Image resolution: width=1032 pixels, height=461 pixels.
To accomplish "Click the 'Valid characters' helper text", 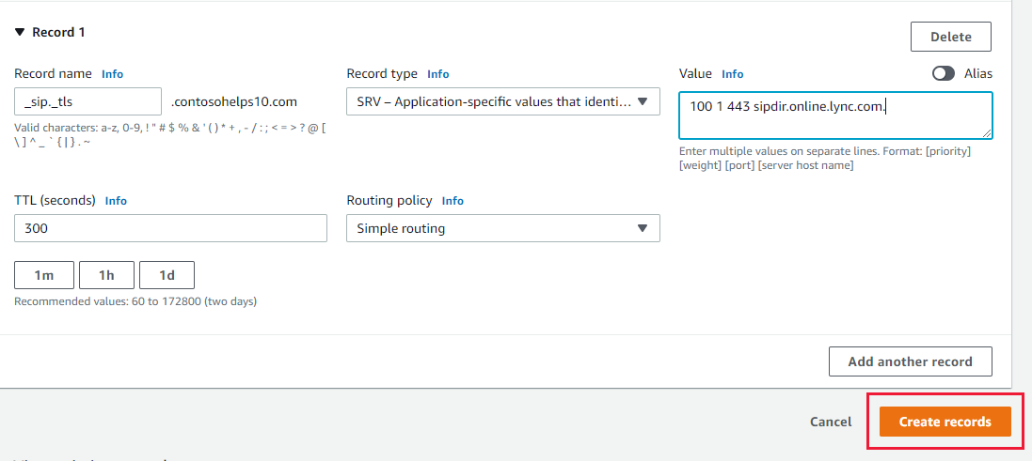I will tap(170, 135).
